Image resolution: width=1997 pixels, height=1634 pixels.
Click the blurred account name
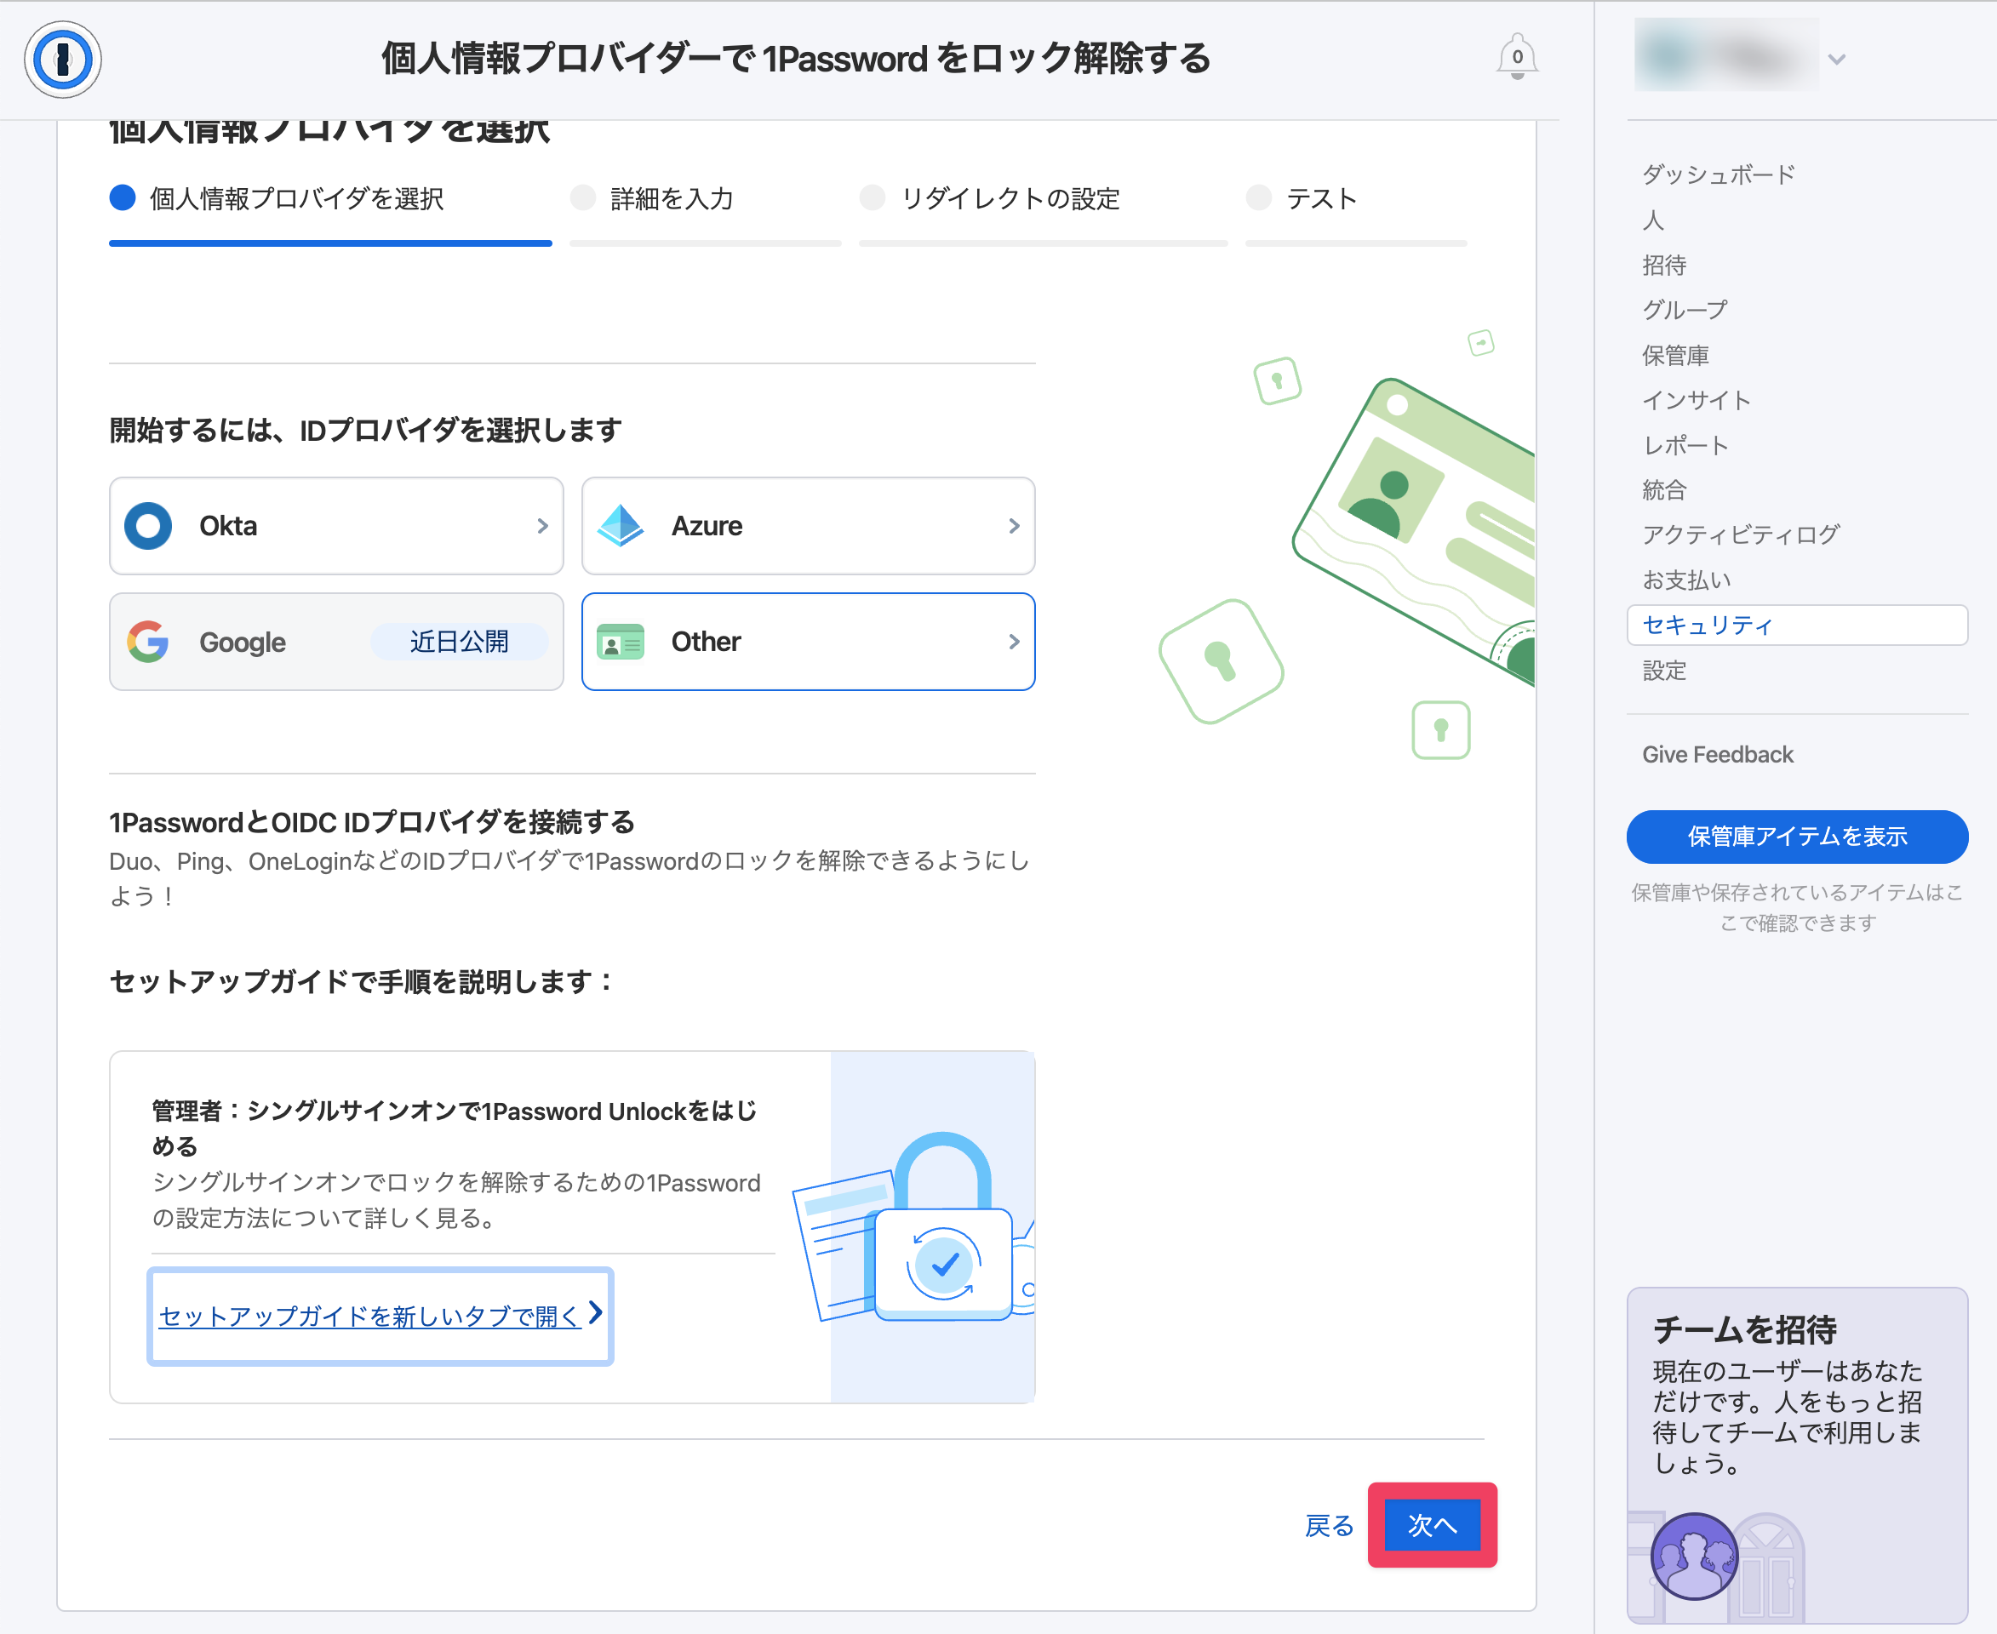point(1727,56)
